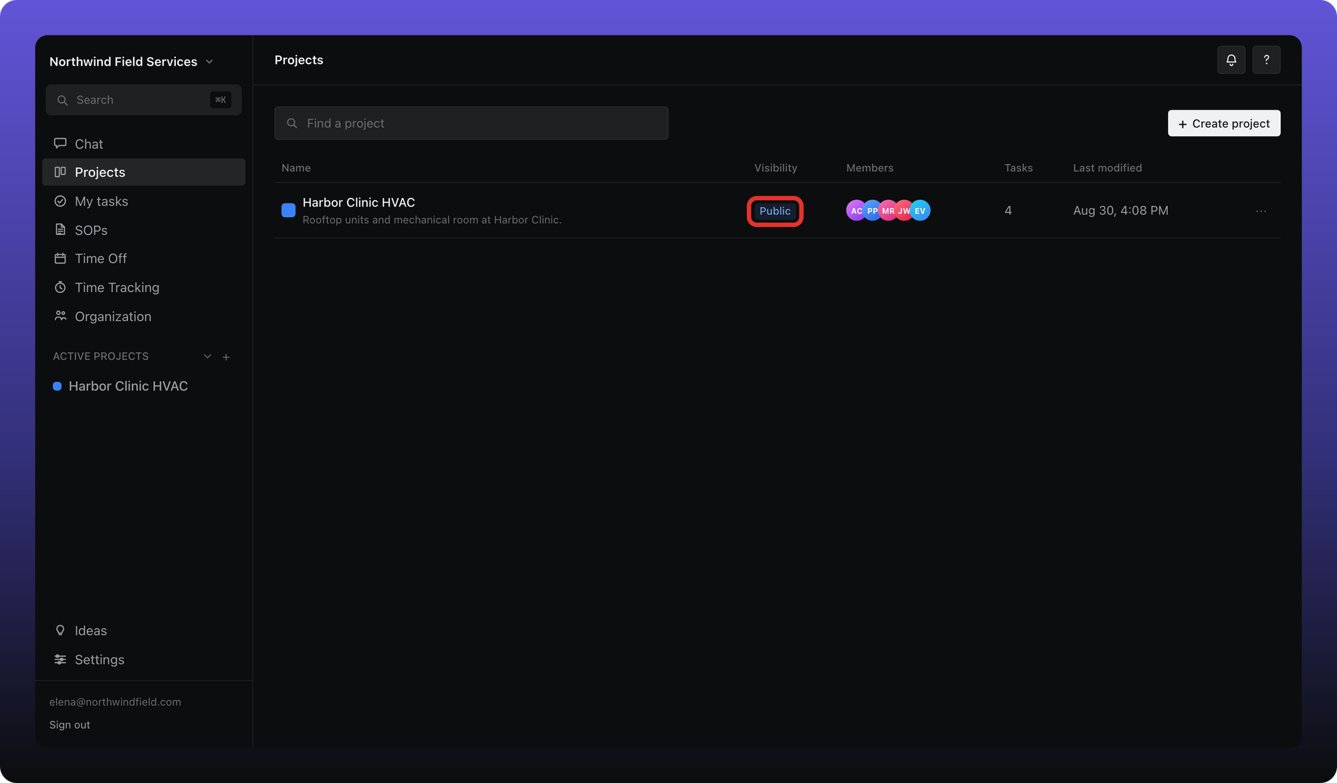Open the Northwind Field Services workspace dropdown

[132, 62]
